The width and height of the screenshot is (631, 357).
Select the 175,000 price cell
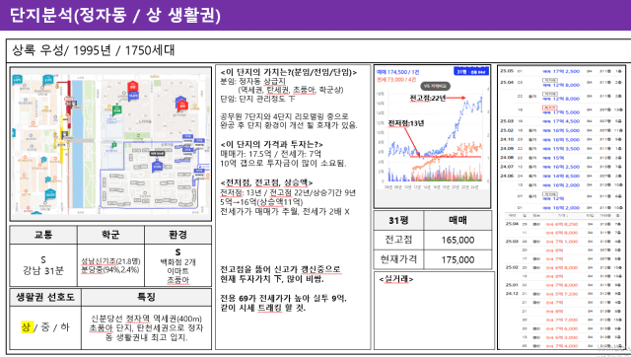[457, 259]
